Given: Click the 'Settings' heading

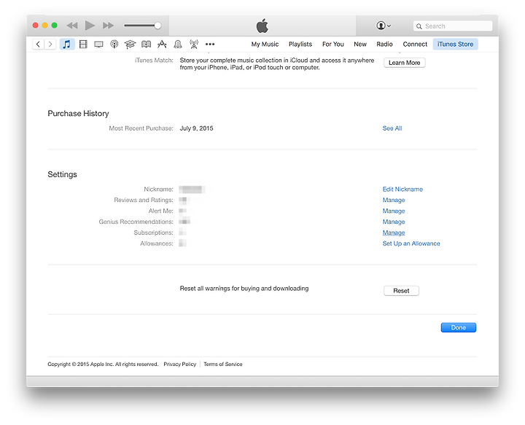Looking at the screenshot, I should click(x=62, y=174).
